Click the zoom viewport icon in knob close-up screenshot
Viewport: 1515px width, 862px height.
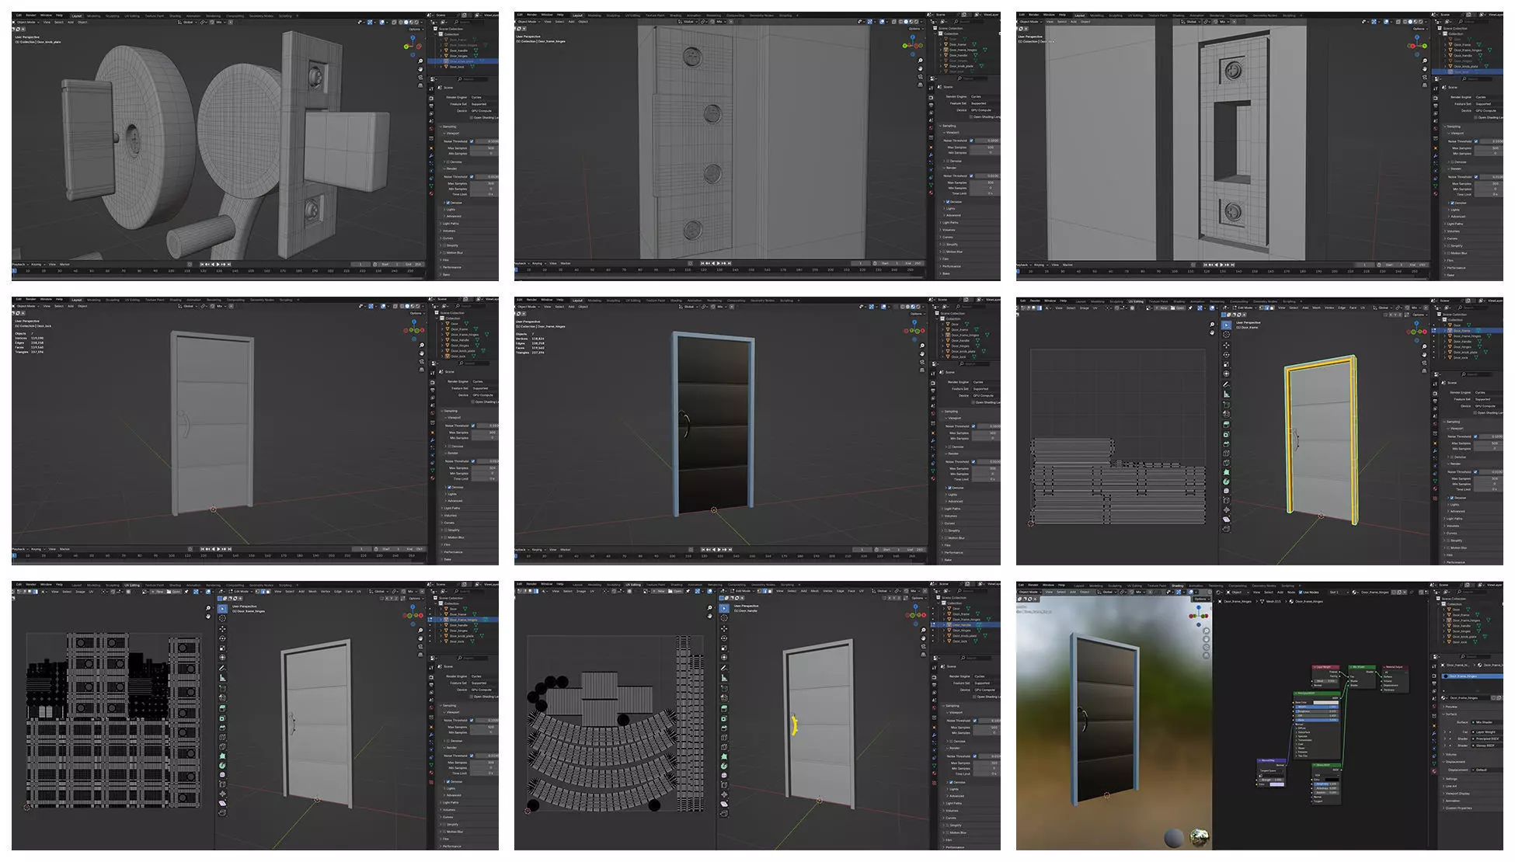420,61
